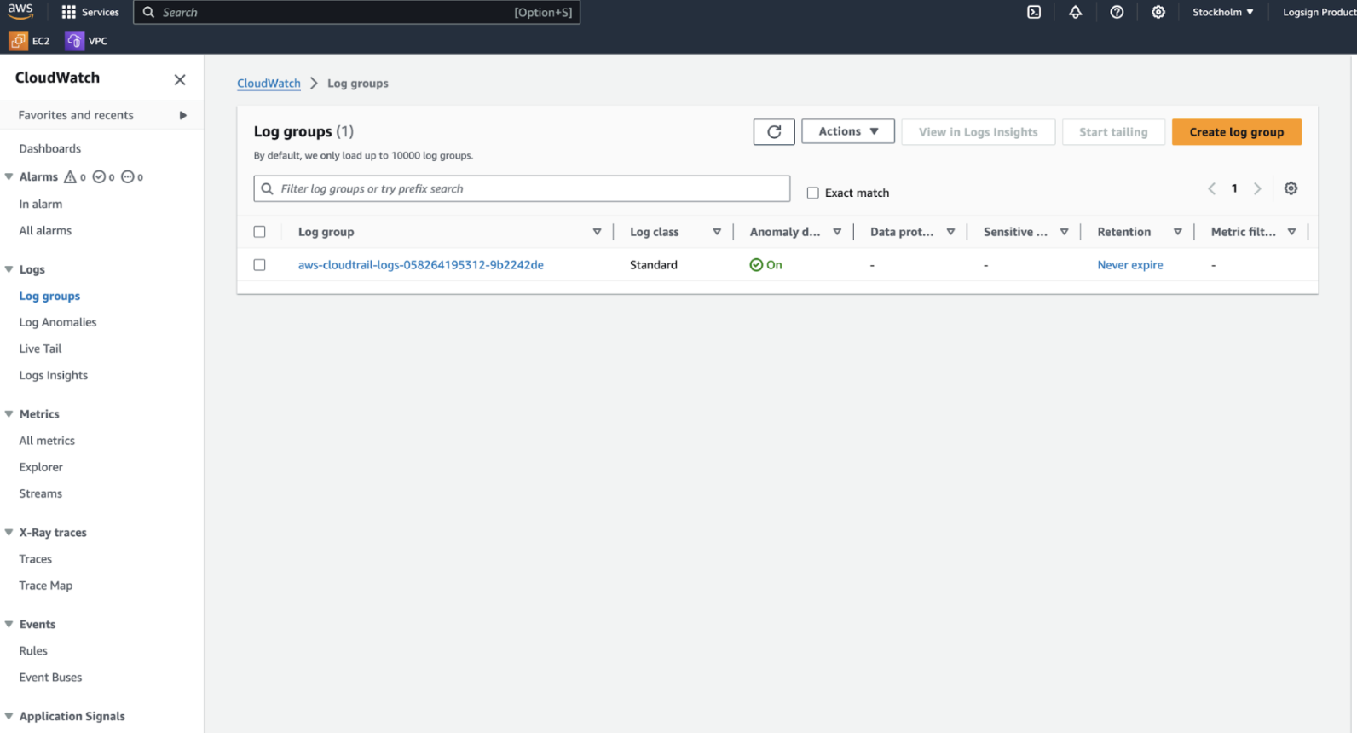Click View in Logs Insights button
The width and height of the screenshot is (1357, 733).
tap(979, 132)
